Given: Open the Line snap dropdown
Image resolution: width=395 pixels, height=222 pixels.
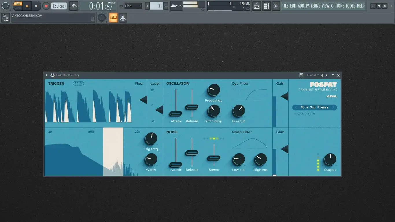Looking at the screenshot, I should click(x=133, y=6).
